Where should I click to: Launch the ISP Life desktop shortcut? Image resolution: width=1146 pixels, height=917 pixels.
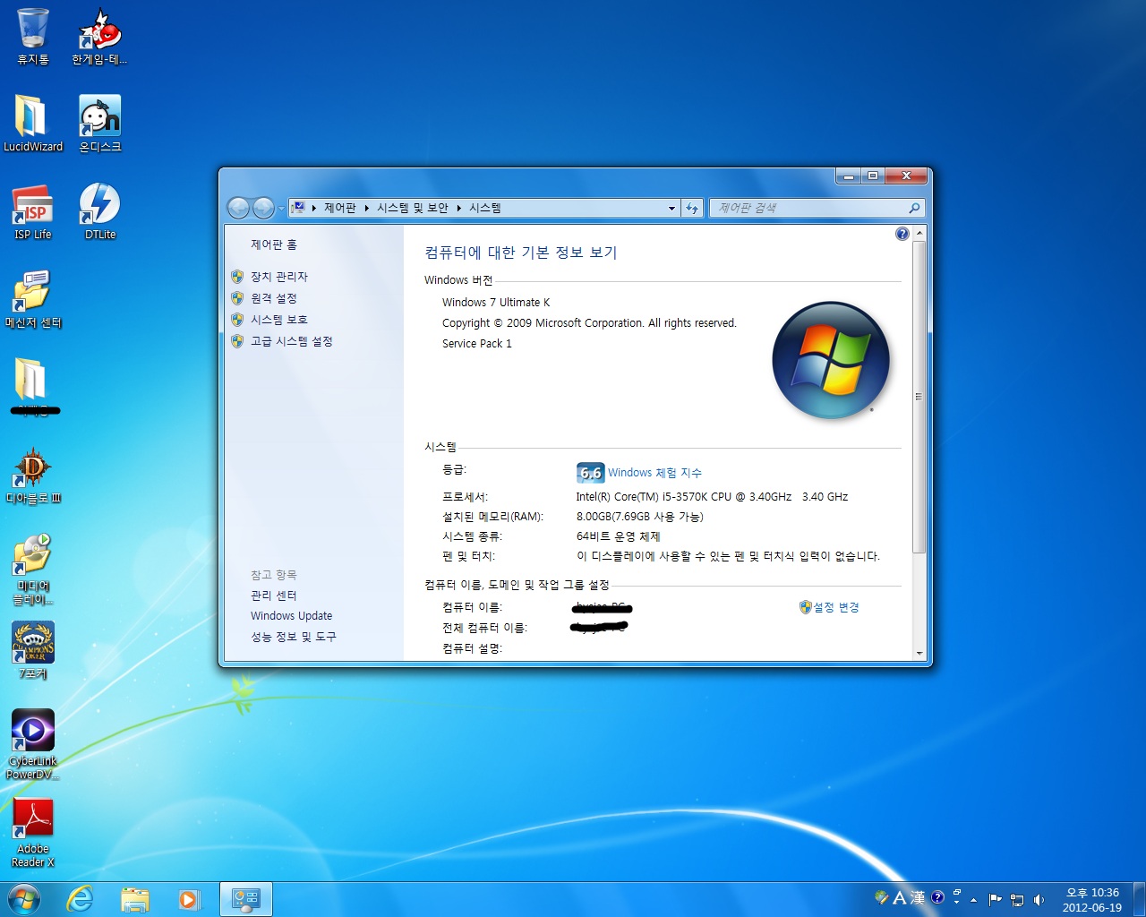coord(33,211)
